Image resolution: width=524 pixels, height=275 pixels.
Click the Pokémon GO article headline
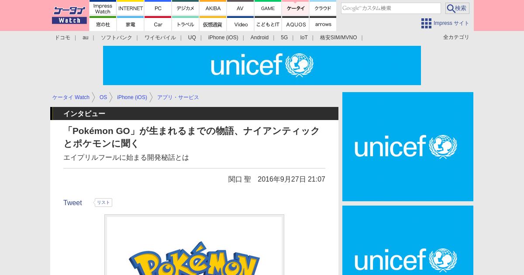[x=192, y=137]
